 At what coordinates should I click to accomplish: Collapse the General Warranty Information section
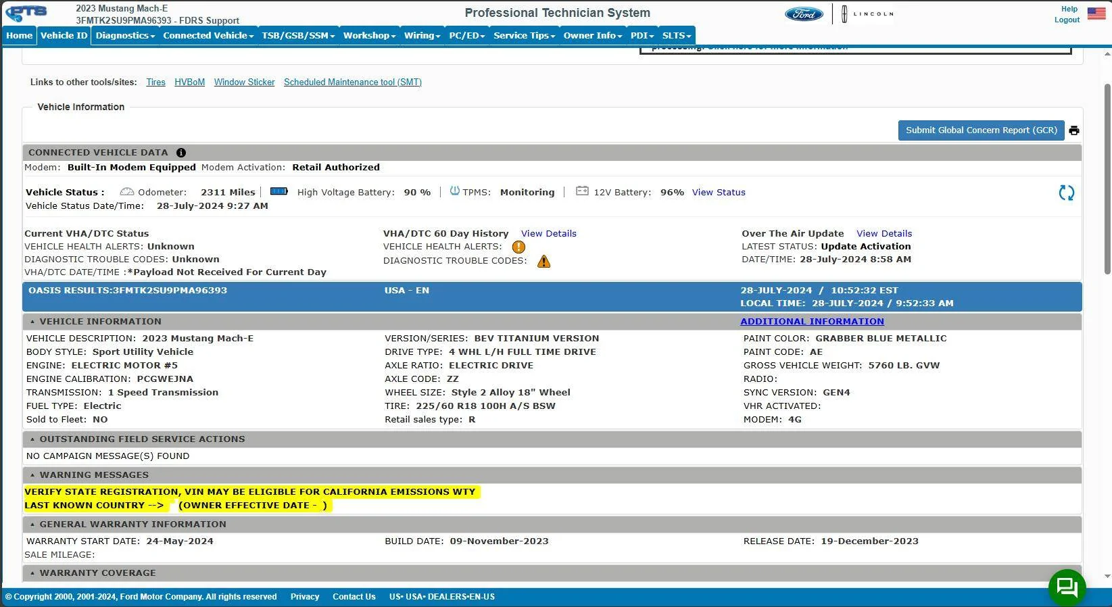point(32,525)
